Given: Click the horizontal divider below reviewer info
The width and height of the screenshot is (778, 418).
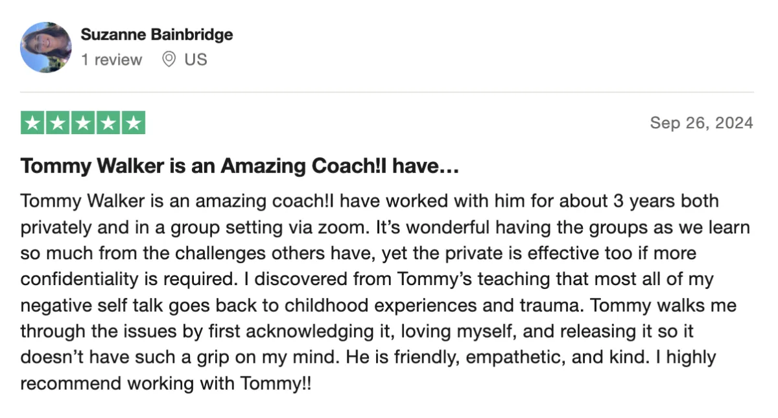Looking at the screenshot, I should click(387, 92).
